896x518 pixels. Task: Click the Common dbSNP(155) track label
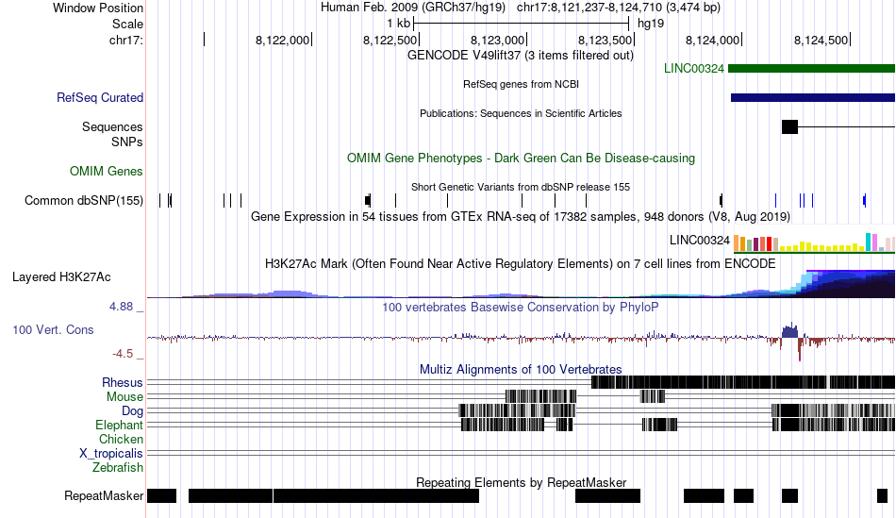(x=83, y=201)
